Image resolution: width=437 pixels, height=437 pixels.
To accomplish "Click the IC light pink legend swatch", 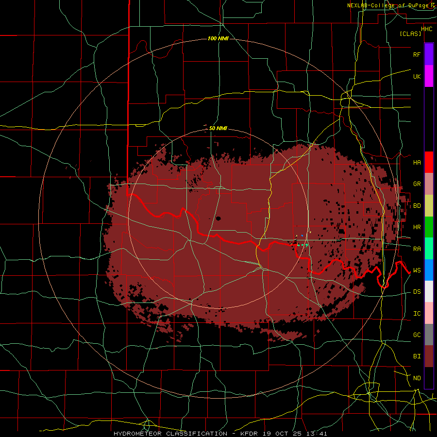I will click(x=429, y=313).
